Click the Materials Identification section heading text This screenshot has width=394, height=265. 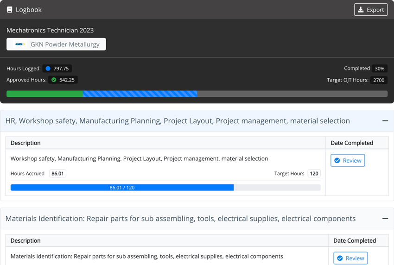tap(180, 219)
